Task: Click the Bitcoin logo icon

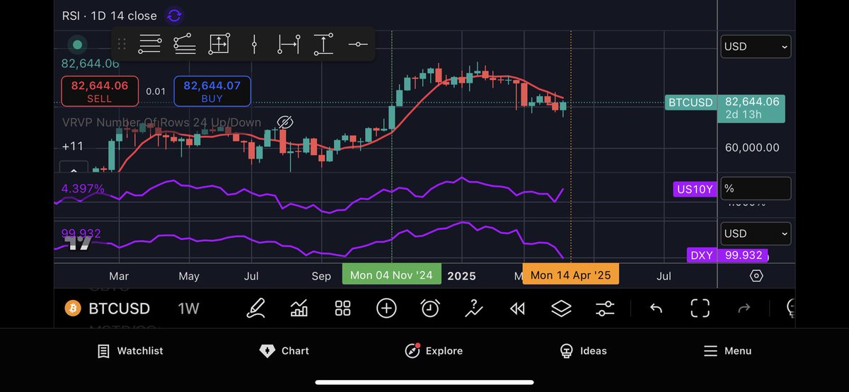Action: (73, 309)
